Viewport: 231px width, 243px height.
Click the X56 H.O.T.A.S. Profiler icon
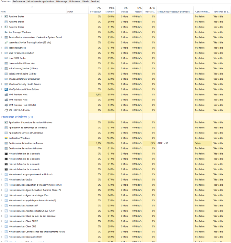[x=6, y=110]
